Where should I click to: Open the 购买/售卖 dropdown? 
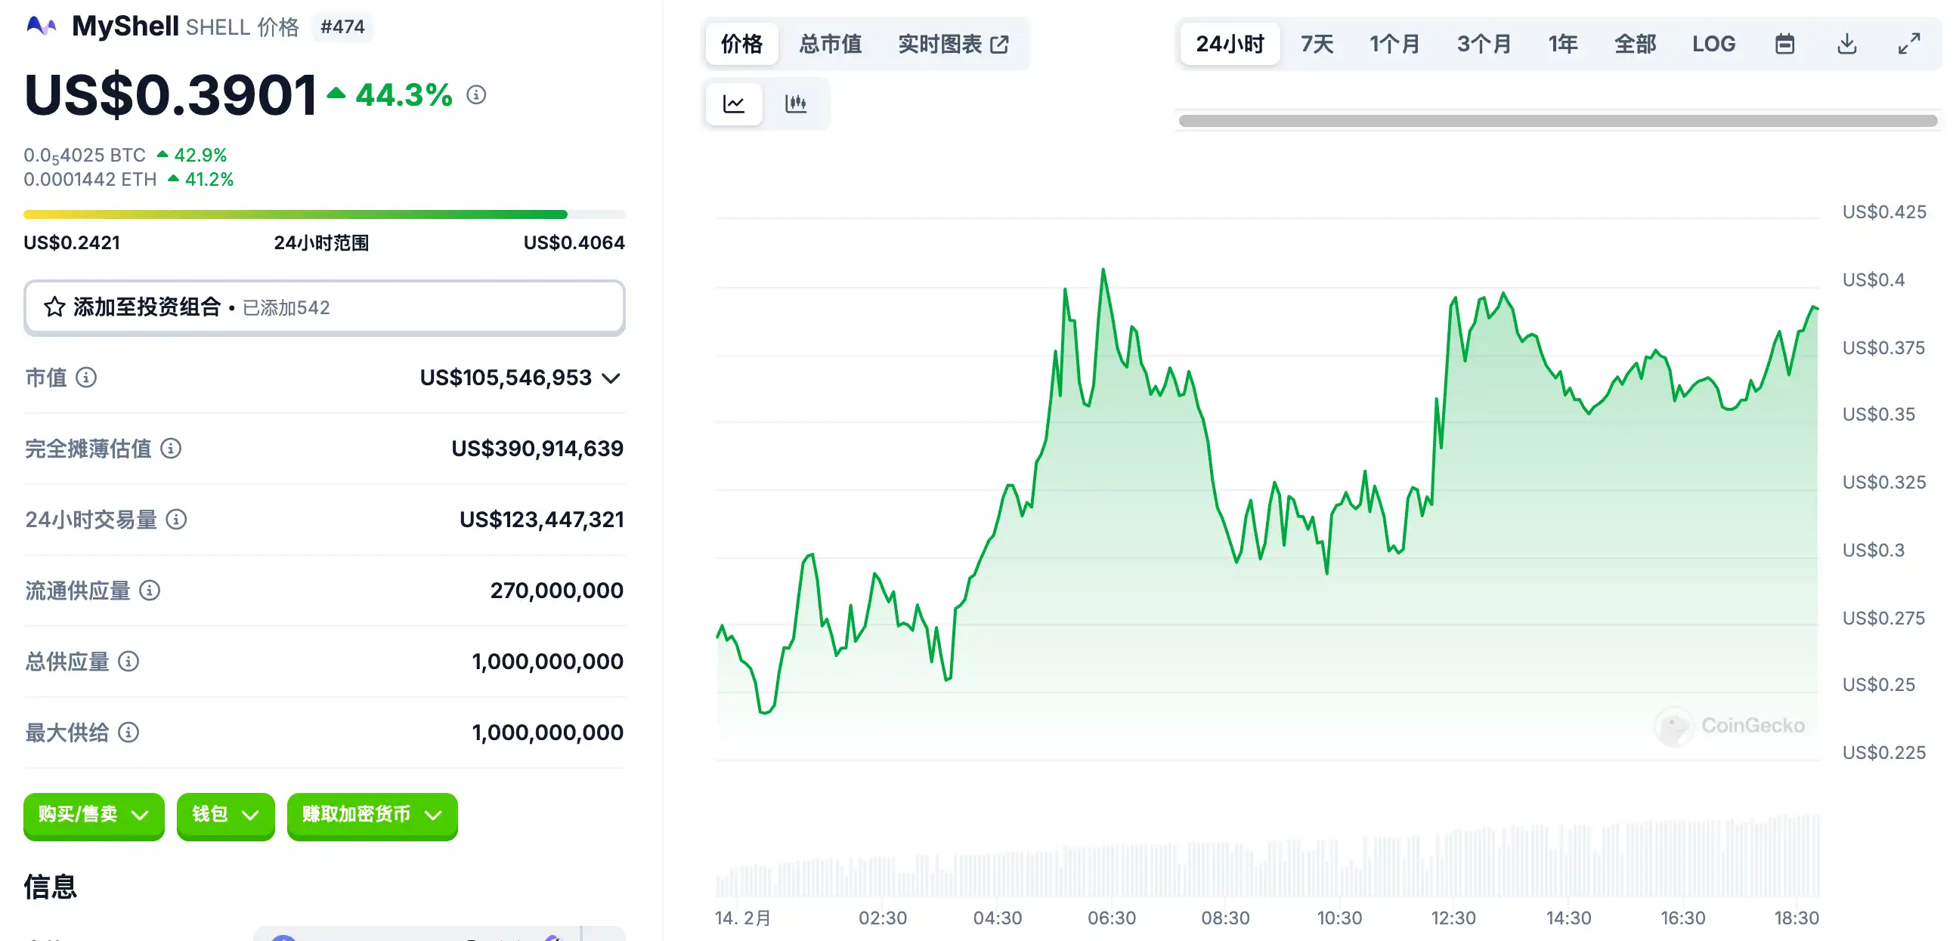93,814
